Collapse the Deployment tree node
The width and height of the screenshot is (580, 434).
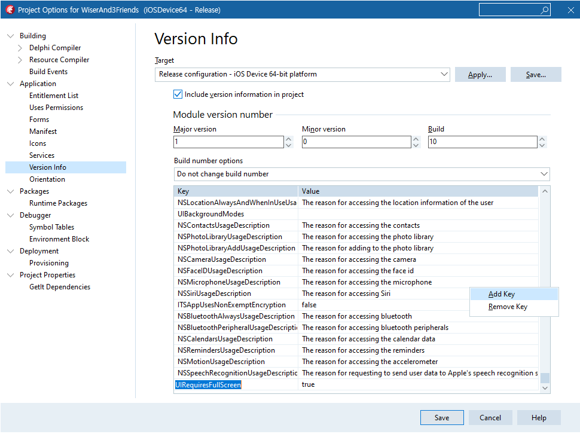coord(10,251)
